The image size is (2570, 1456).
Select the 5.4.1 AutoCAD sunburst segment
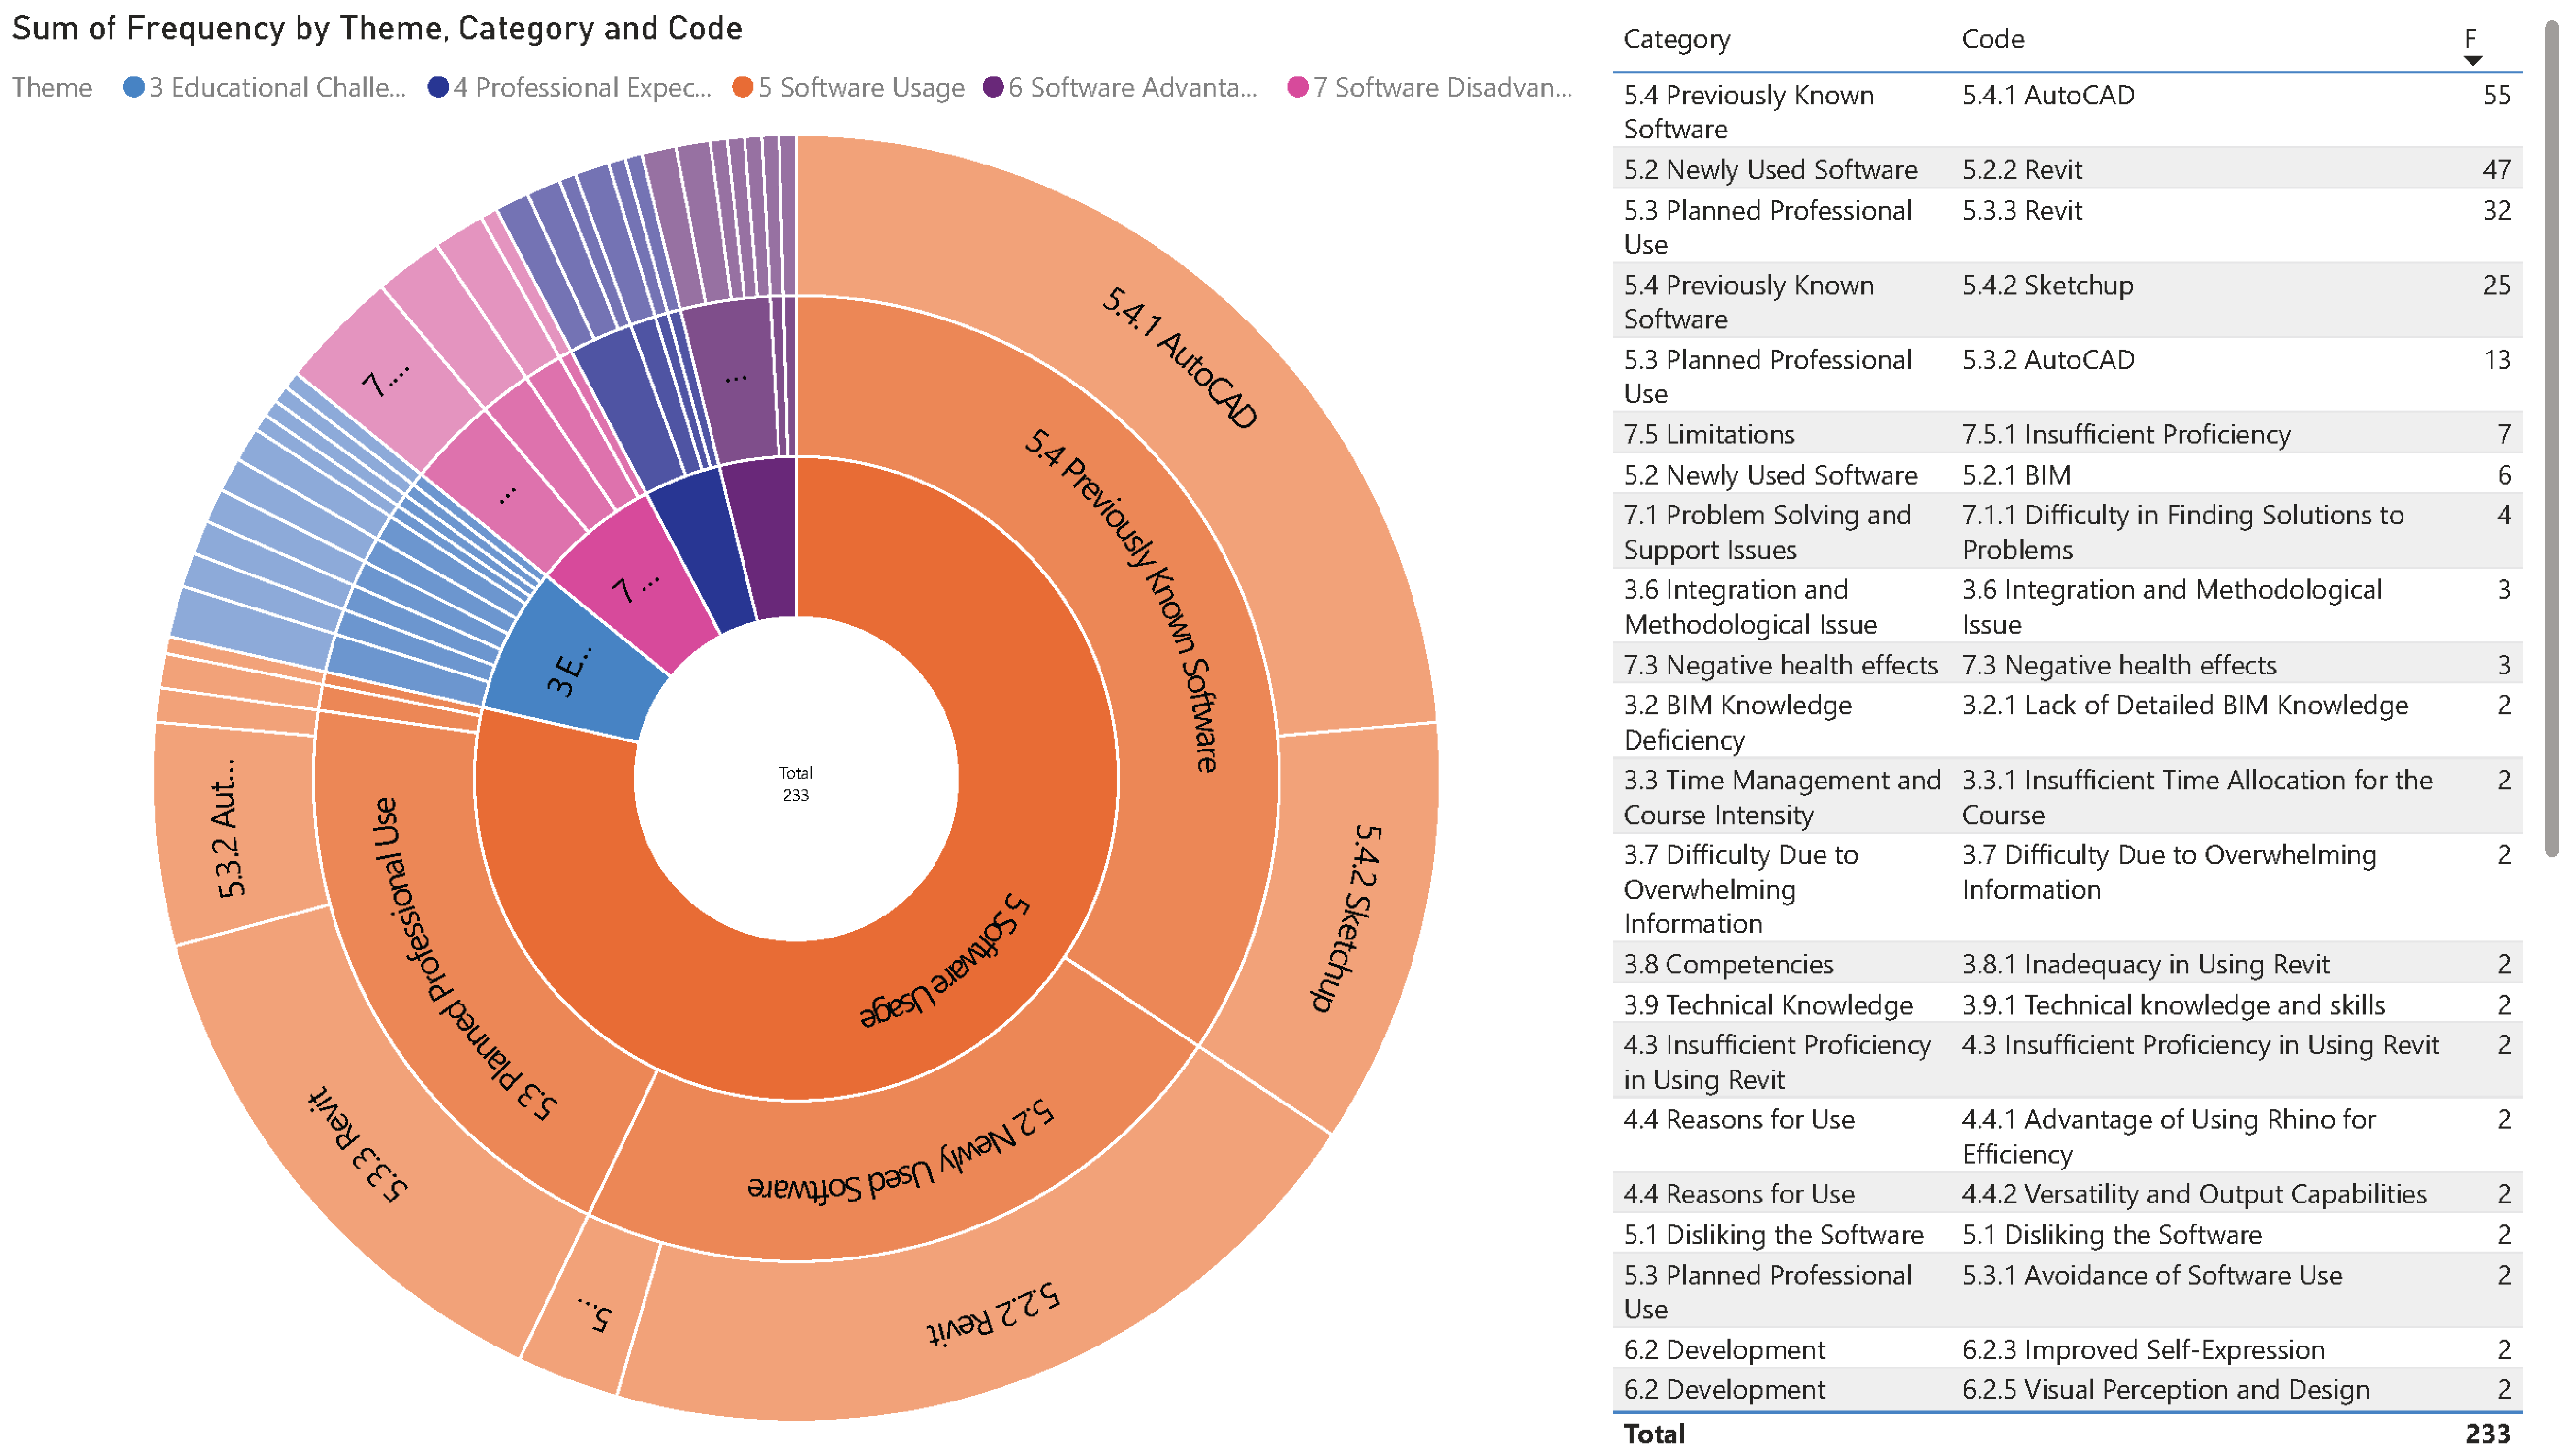tap(1180, 360)
